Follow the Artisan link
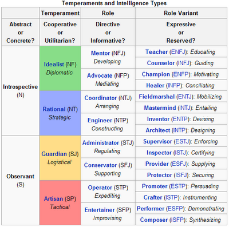 click(53, 199)
